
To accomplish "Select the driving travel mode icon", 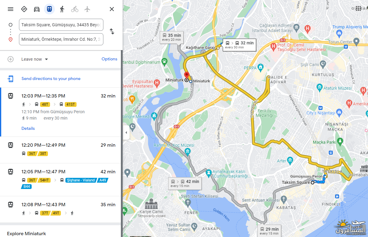I will point(37,9).
